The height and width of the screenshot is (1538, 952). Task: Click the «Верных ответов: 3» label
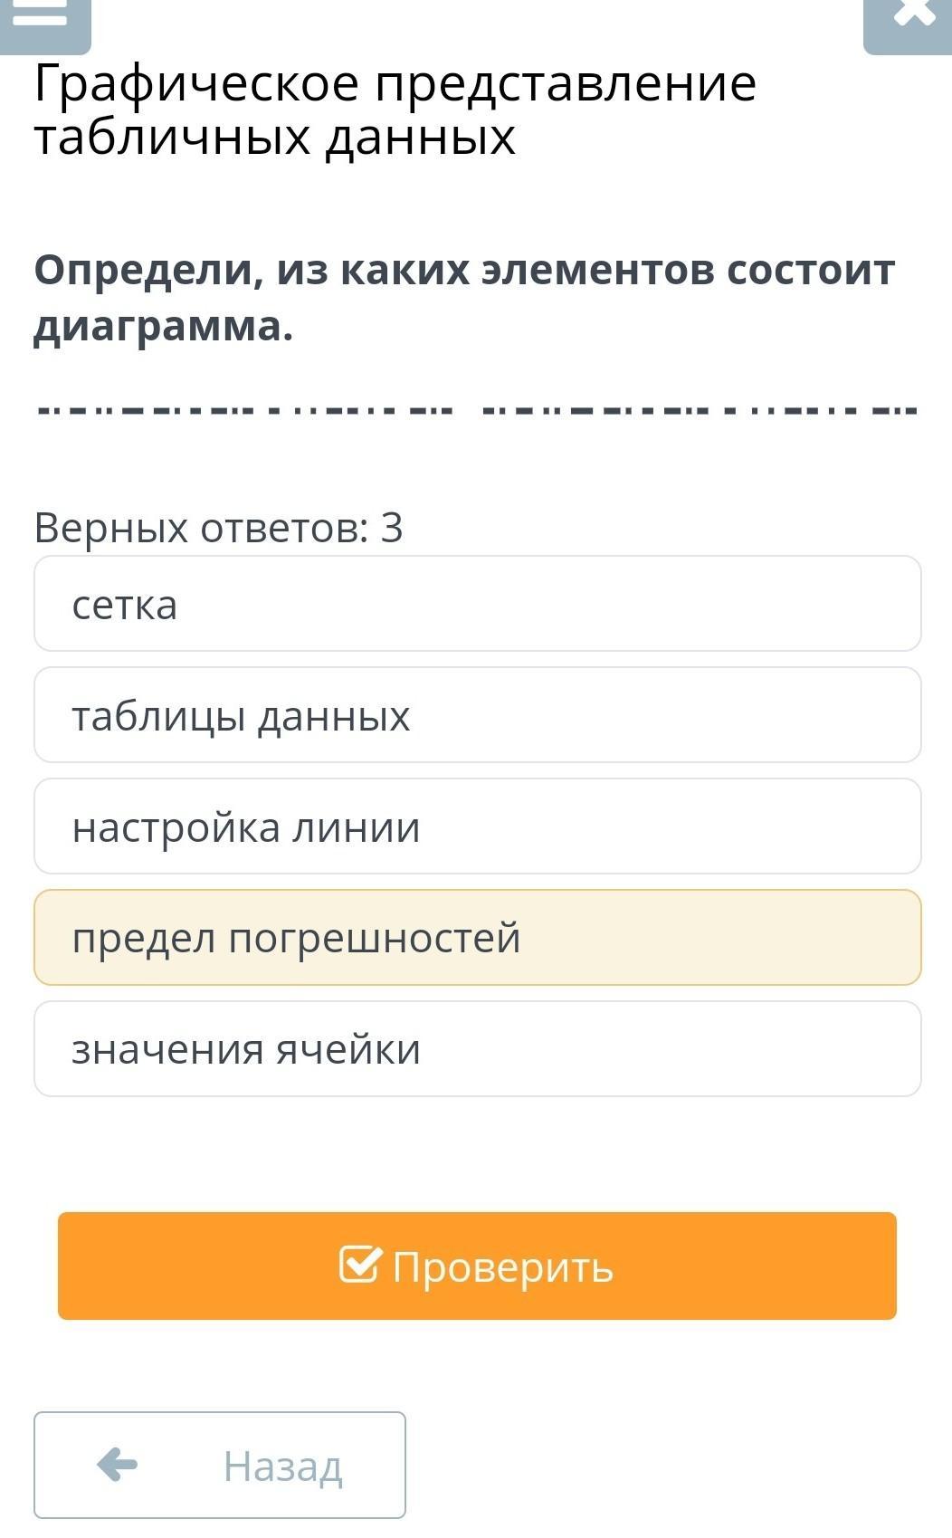pos(218,528)
